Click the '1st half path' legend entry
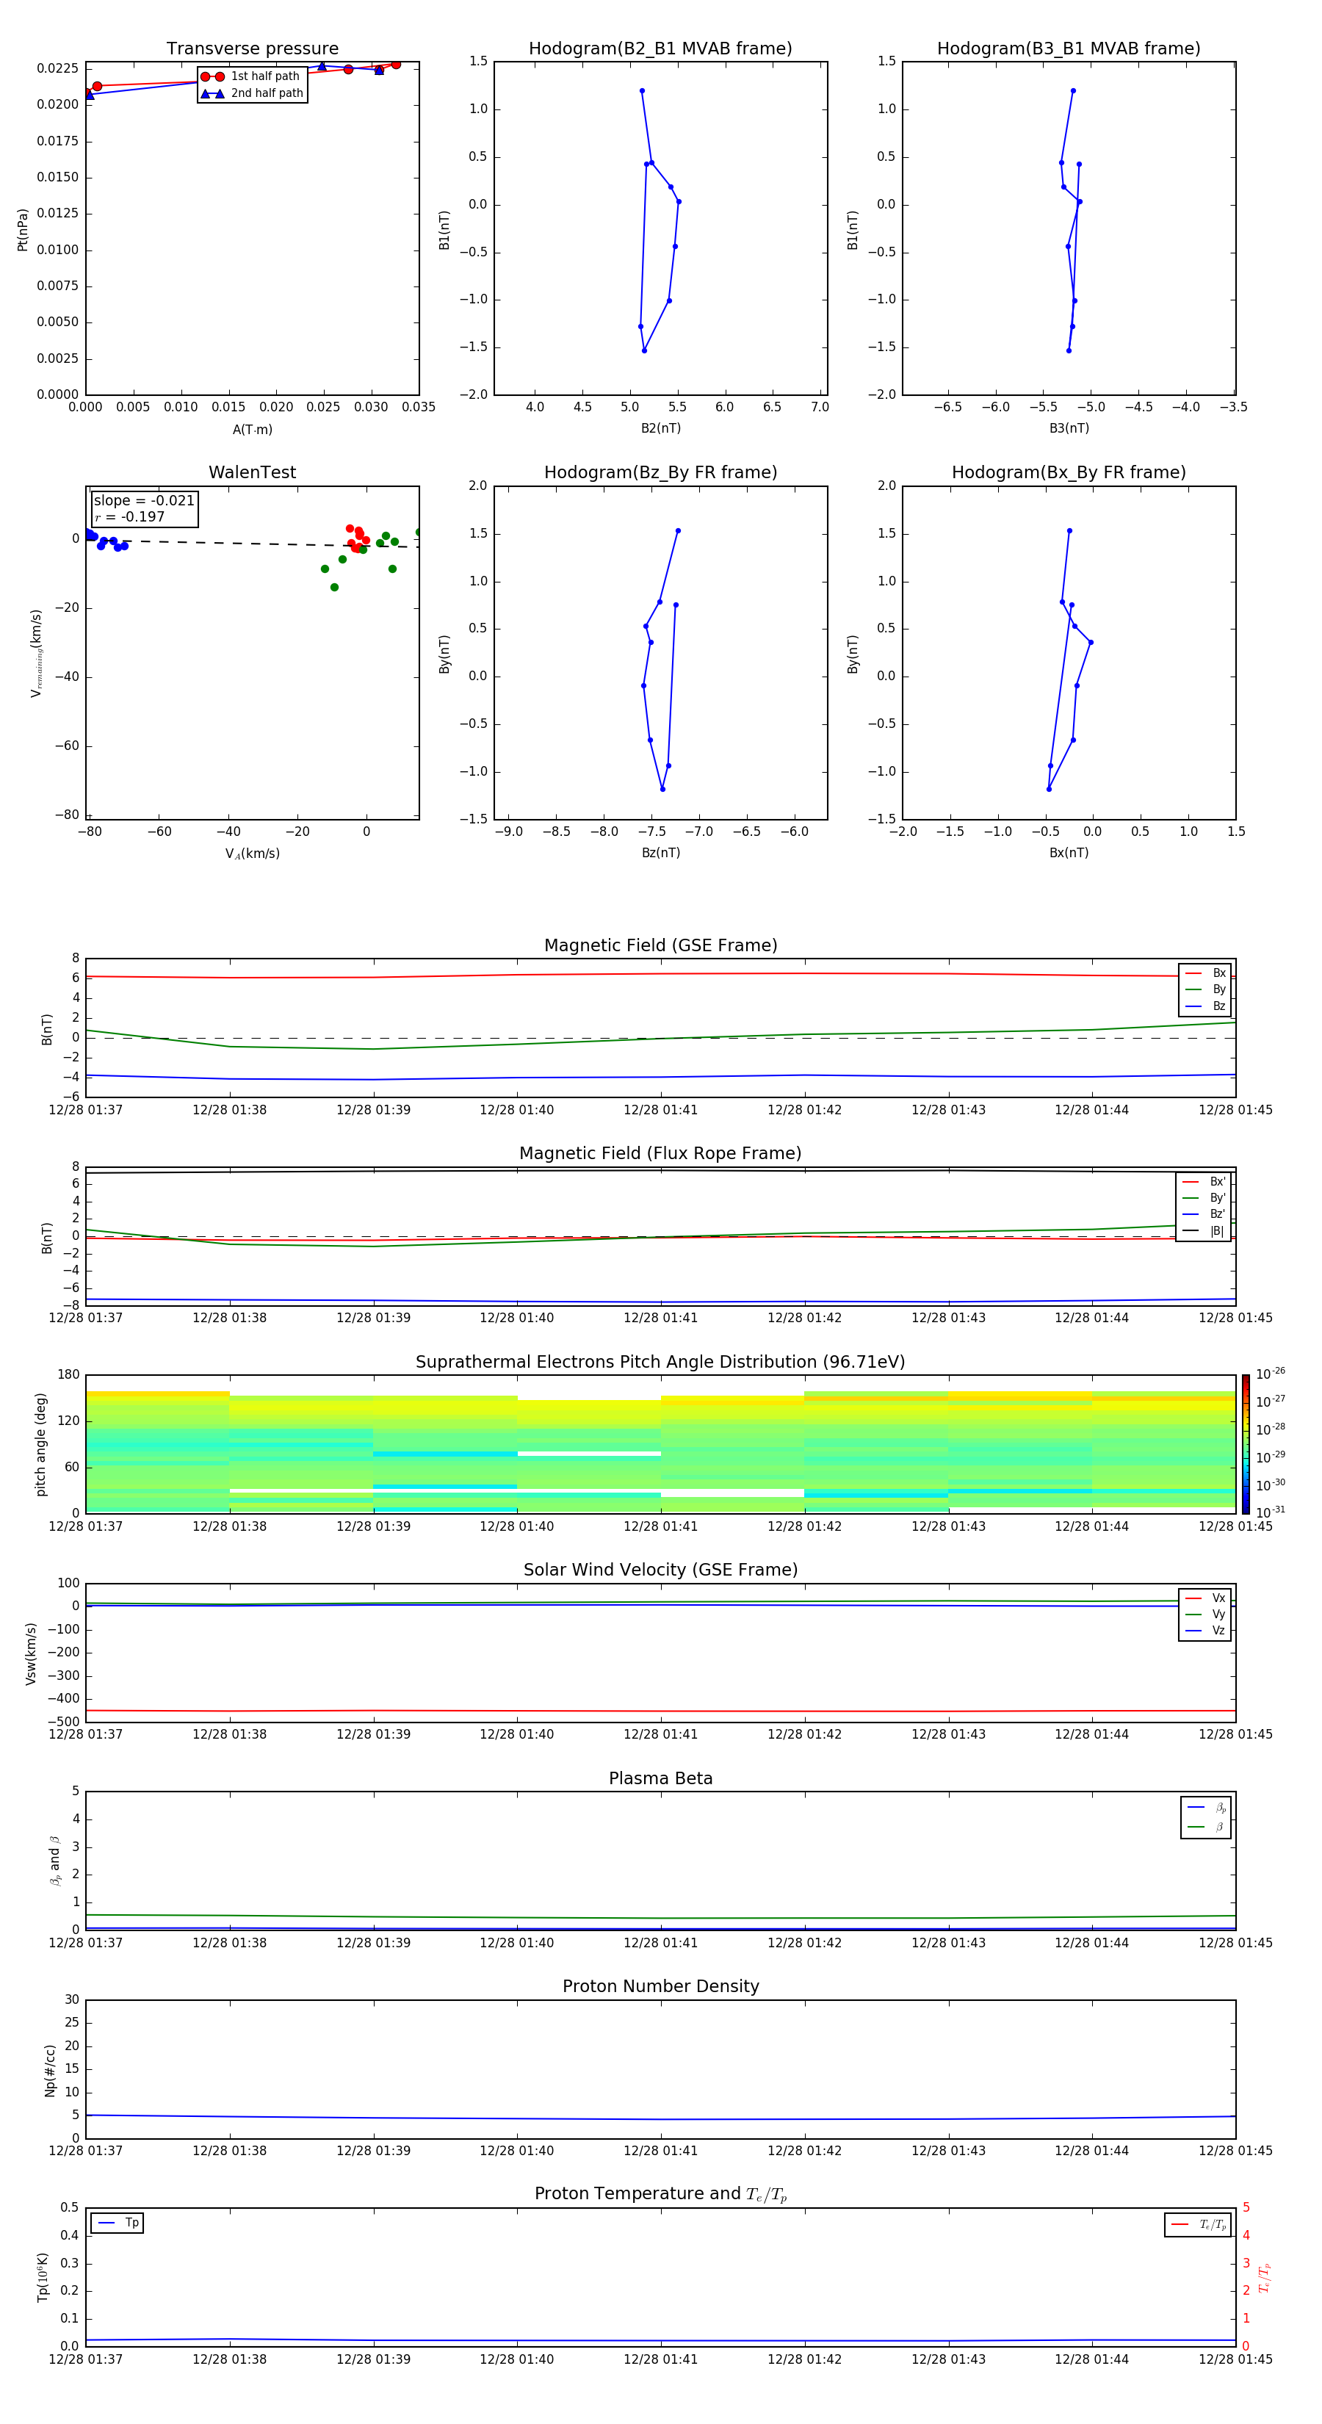The width and height of the screenshot is (1322, 2424). (250, 76)
